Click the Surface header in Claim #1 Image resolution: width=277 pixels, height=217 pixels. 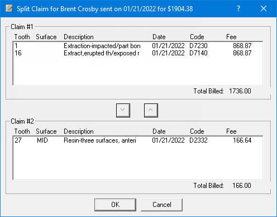tap(46, 37)
